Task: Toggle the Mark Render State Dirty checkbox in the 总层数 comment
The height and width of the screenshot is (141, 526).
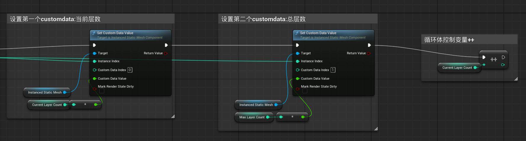Action: pyautogui.click(x=305, y=91)
